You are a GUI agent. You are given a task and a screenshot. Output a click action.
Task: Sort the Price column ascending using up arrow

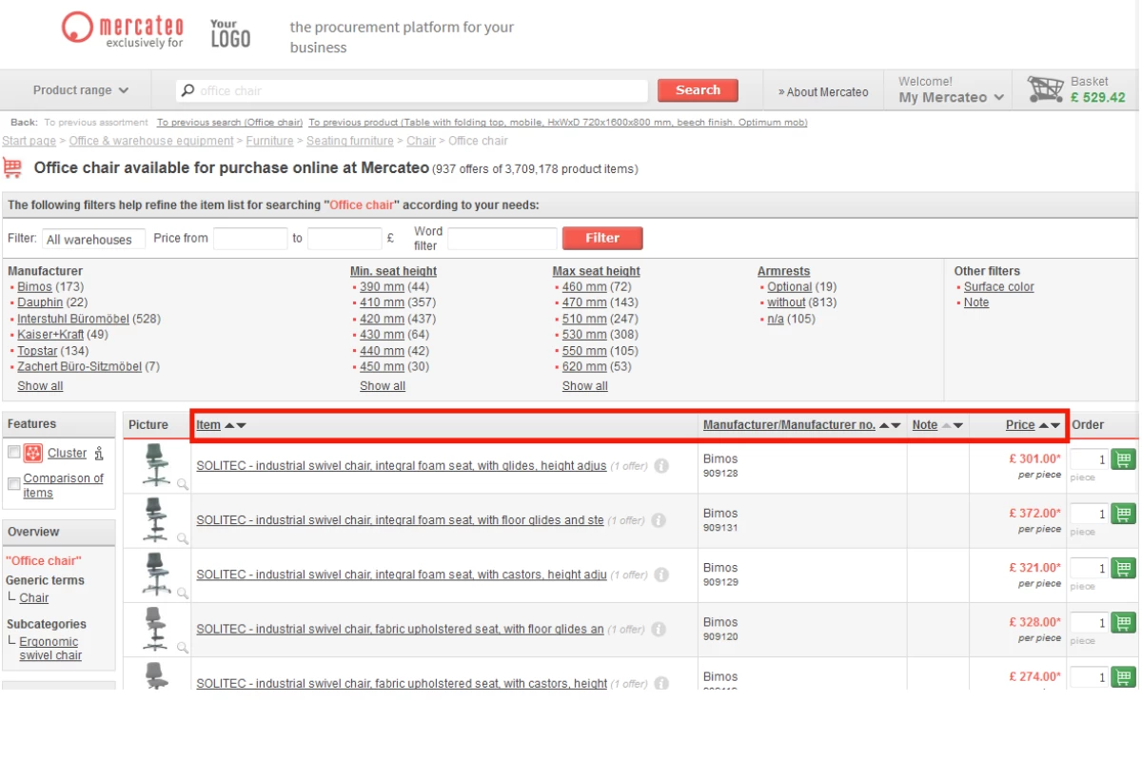1043,426
